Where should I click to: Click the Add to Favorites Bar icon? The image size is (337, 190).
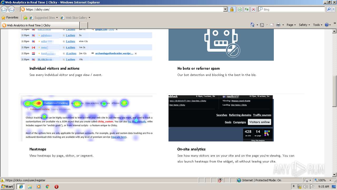tap(25, 18)
